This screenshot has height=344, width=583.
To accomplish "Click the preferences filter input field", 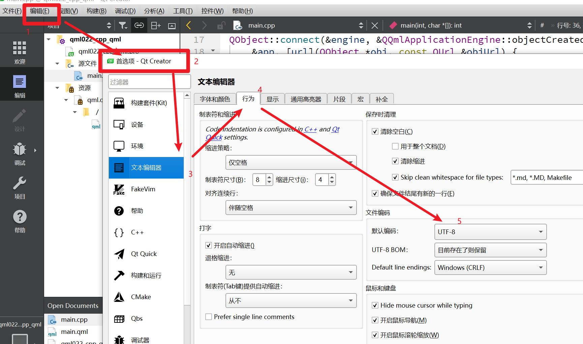I will point(149,82).
